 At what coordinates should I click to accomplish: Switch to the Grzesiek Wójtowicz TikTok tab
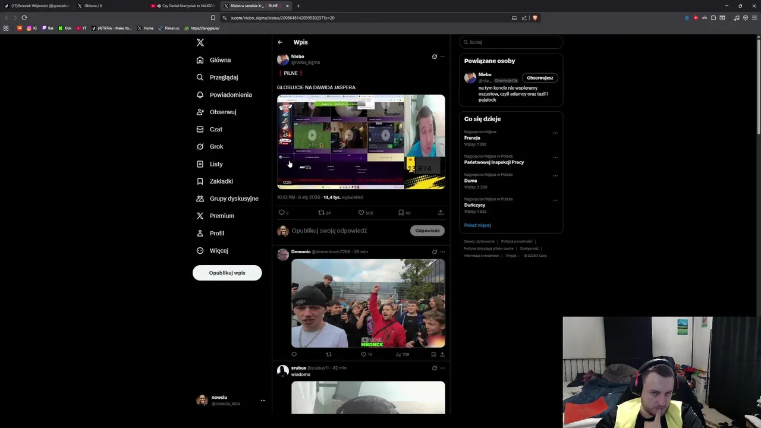click(x=37, y=6)
